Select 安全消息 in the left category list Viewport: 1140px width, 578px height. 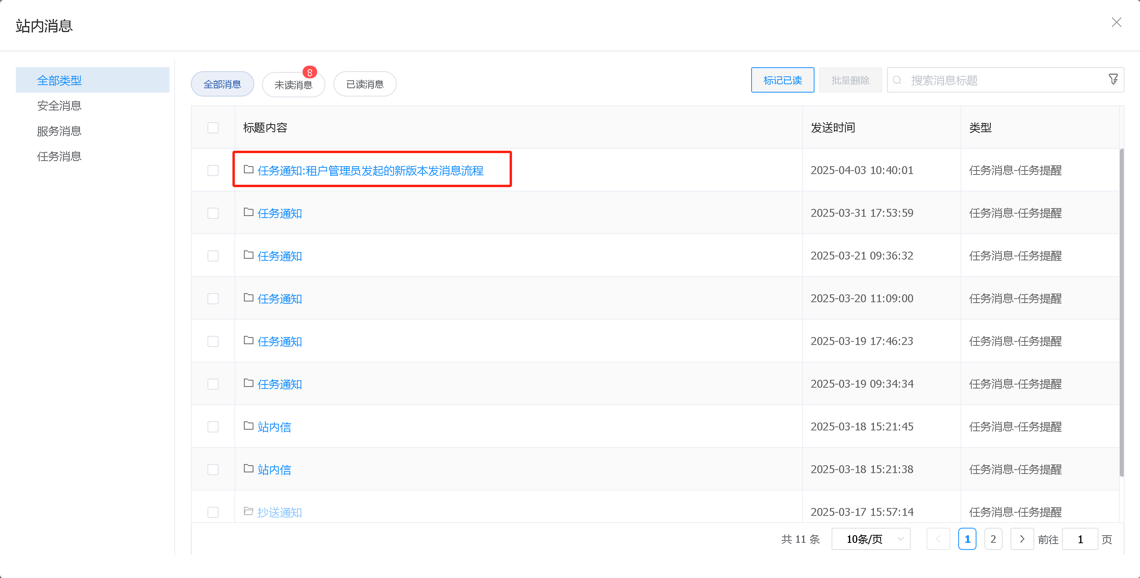(x=59, y=106)
